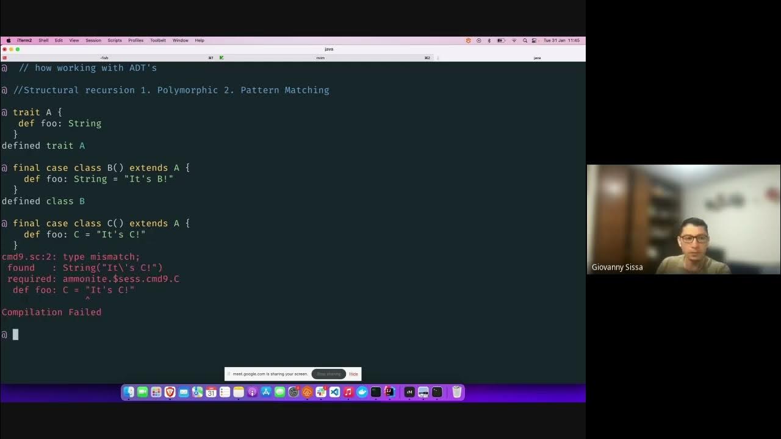Screen dimensions: 781x439
Task: Open the Profiles menu in iTerm2
Action: 135,40
